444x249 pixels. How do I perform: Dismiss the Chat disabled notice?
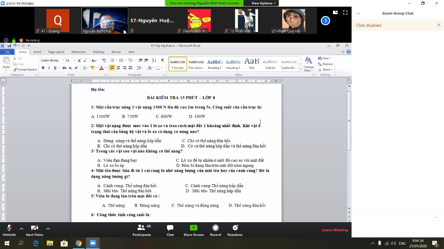(439, 25)
